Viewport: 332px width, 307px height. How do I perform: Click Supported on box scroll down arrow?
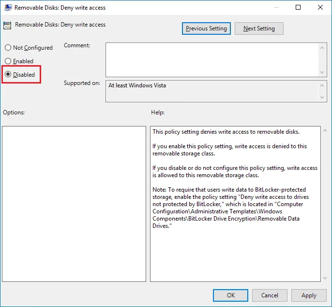[x=322, y=97]
